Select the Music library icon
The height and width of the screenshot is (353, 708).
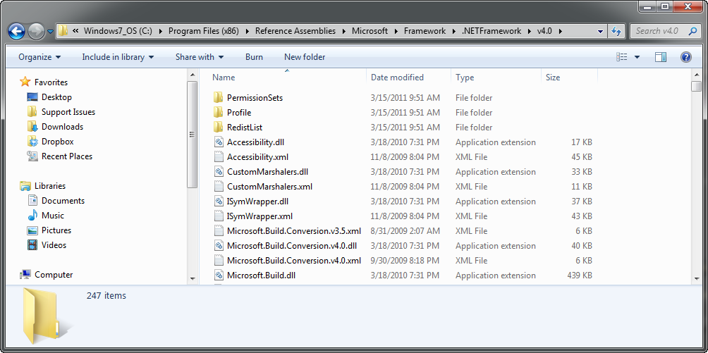[32, 216]
